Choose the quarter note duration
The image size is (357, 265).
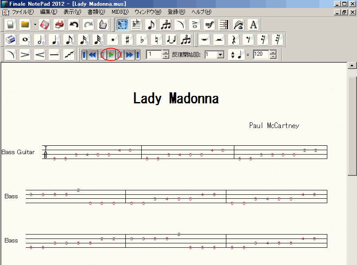54,40
